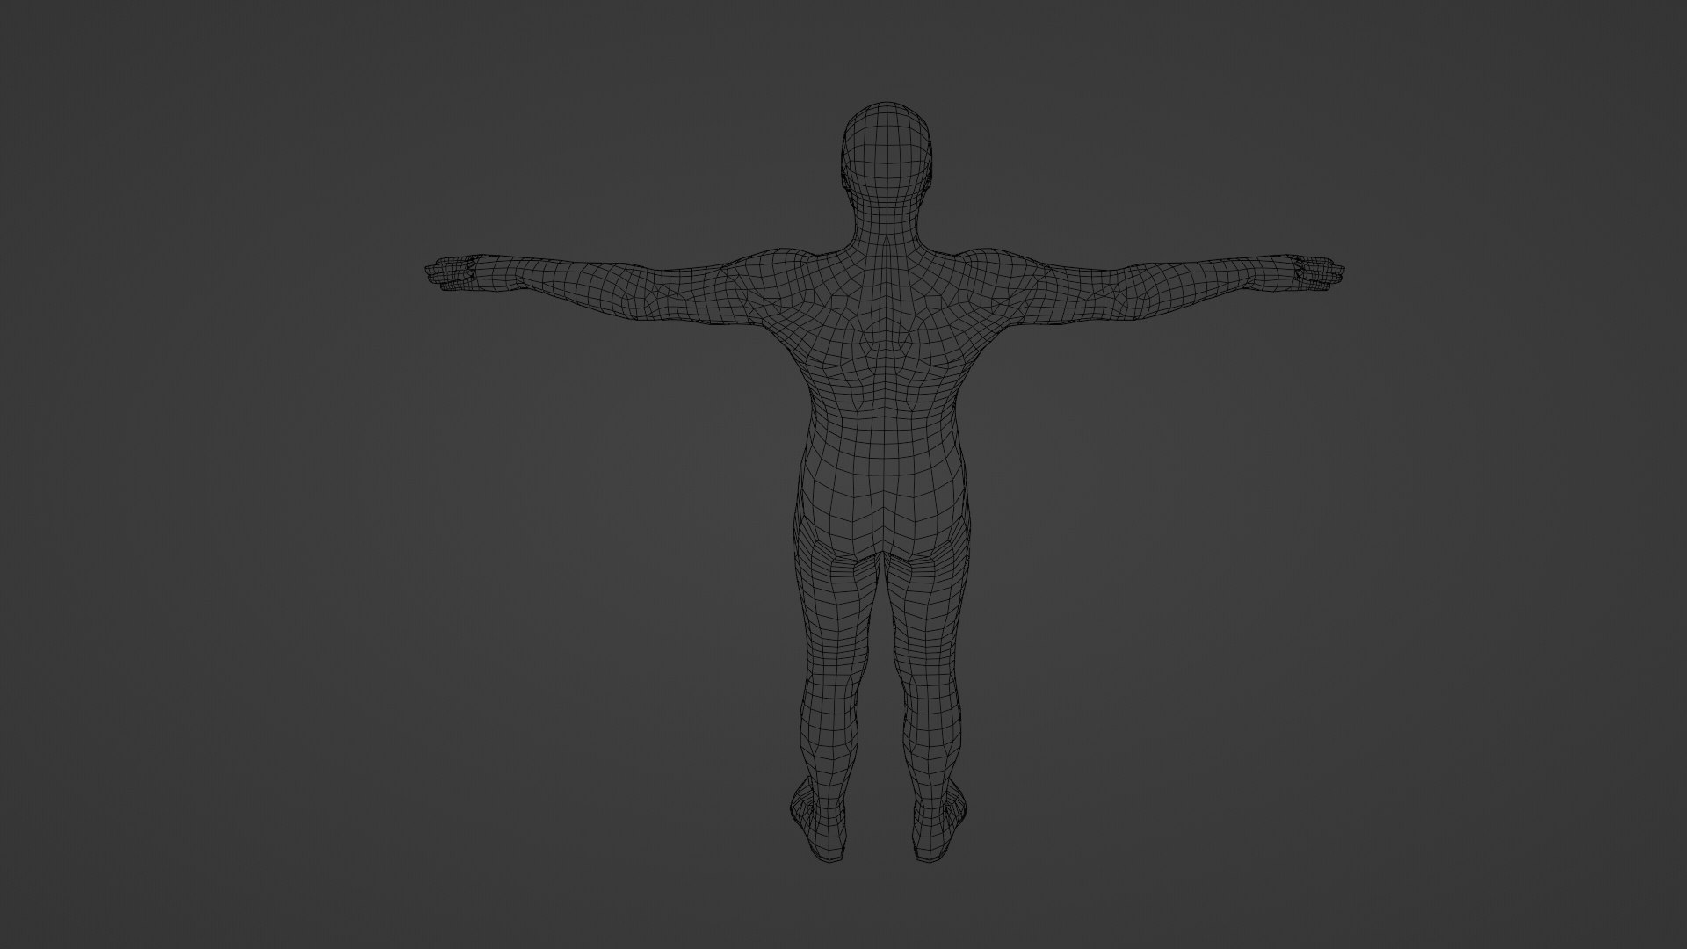Viewport: 1687px width, 949px height.
Task: Select the head of the wireframe human model
Action: 886,156
